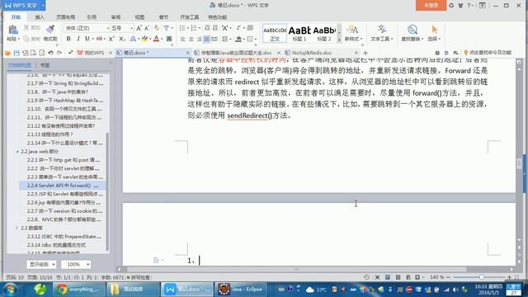The height and width of the screenshot is (297, 528).
Task: Click the numbered list icon
Action: [x=194, y=28]
